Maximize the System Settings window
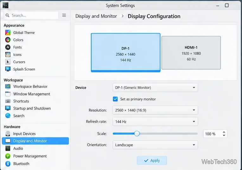 (x=226, y=6)
